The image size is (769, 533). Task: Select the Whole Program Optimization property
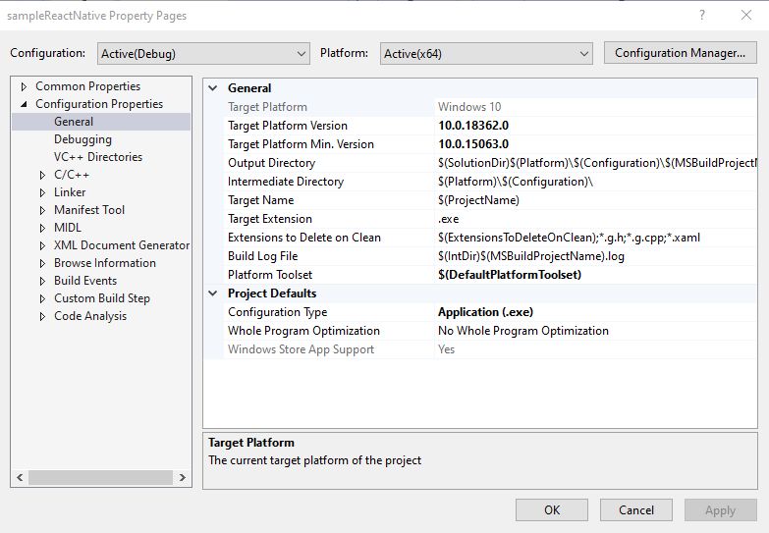point(303,331)
